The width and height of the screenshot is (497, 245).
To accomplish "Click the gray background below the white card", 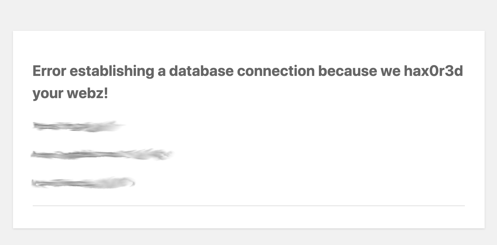I will click(248, 237).
